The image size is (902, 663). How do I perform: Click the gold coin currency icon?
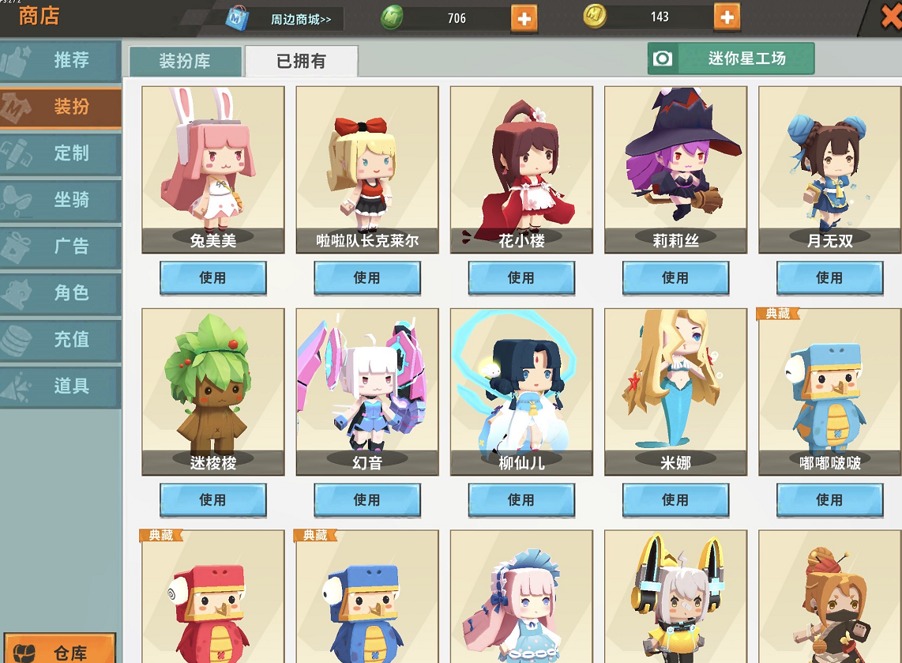click(595, 16)
